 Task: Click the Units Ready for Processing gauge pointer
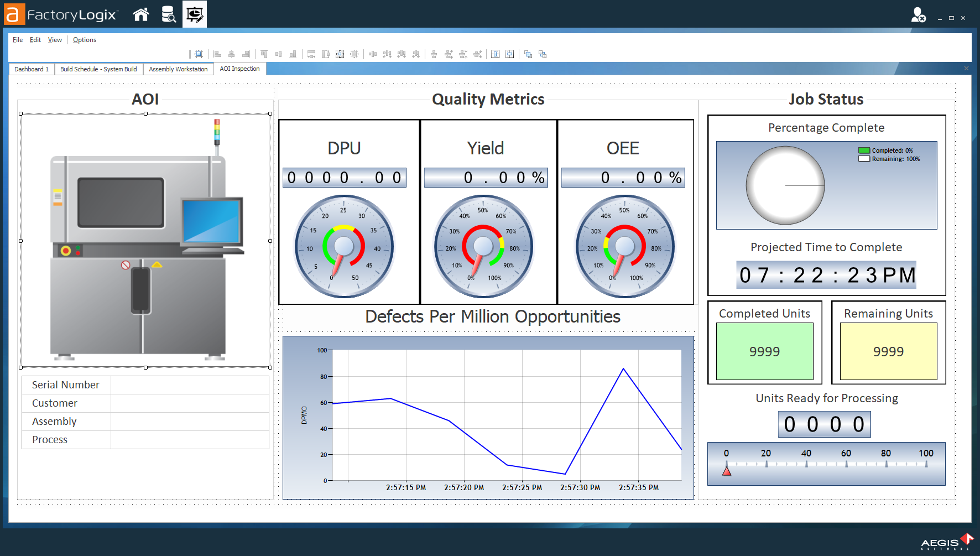pos(727,471)
